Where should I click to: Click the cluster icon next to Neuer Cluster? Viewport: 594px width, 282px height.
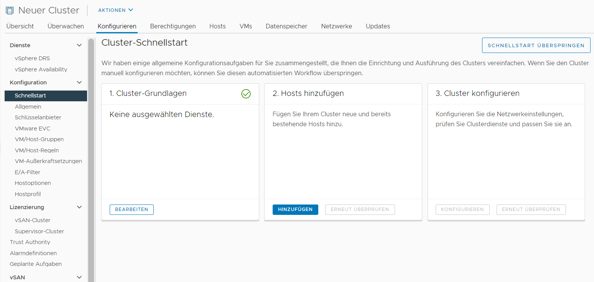10,10
